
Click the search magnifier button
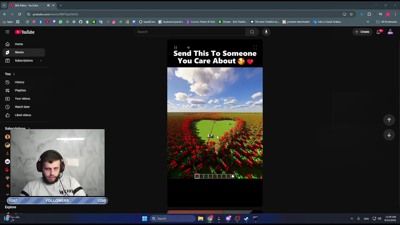pos(252,32)
